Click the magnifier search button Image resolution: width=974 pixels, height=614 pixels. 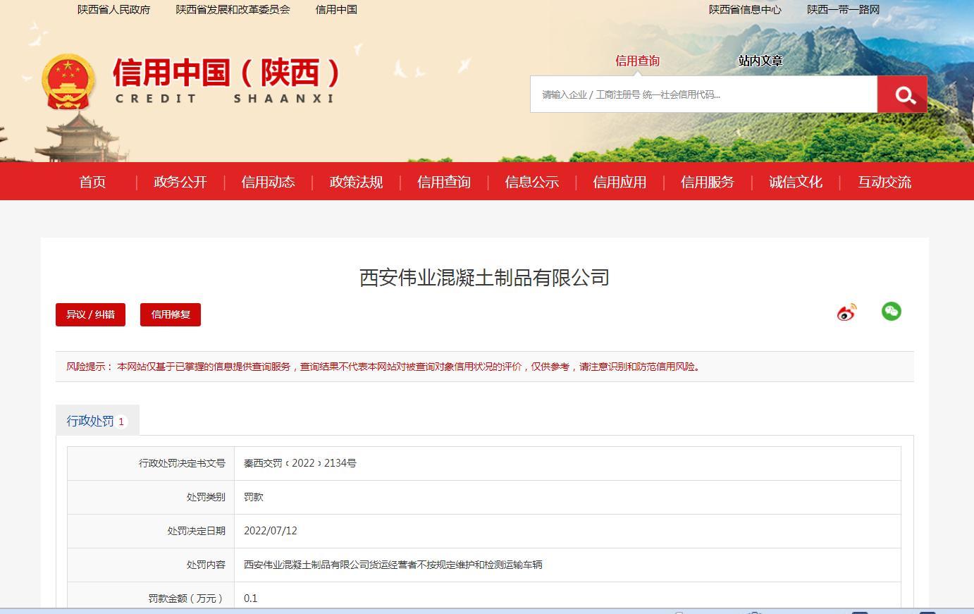[902, 94]
